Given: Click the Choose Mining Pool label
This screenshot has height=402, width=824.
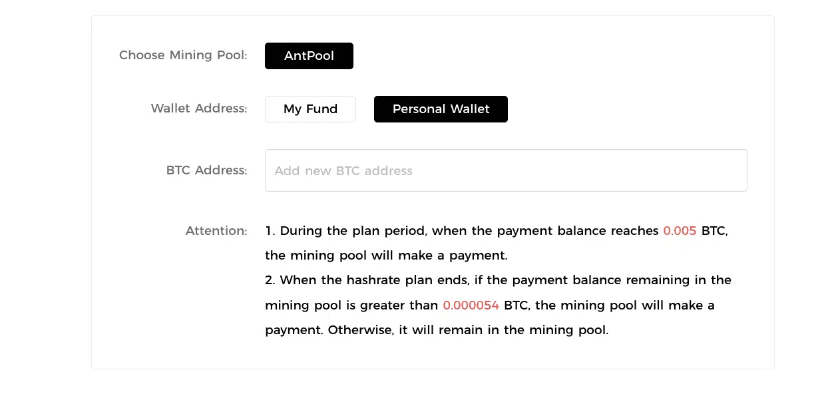Looking at the screenshot, I should (183, 55).
